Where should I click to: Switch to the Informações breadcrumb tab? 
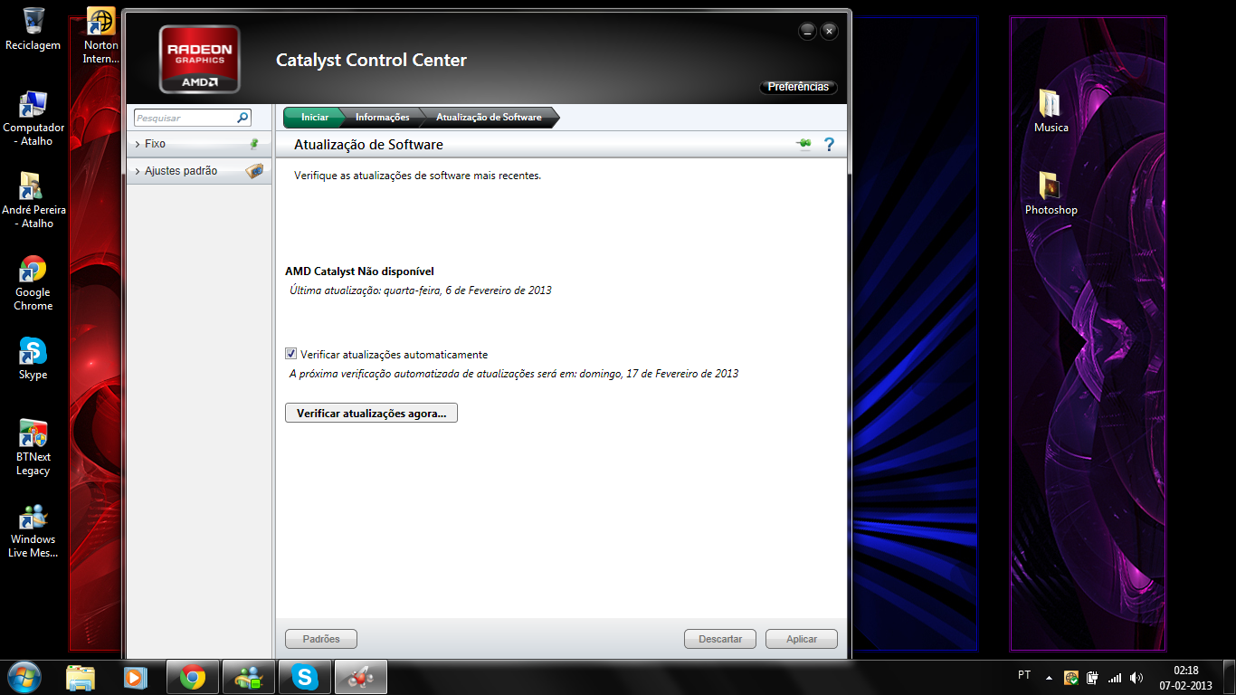(x=382, y=118)
